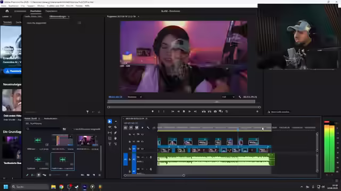Select the Selection (arrow) tool
Screen dimensions: 341x191
point(110,121)
